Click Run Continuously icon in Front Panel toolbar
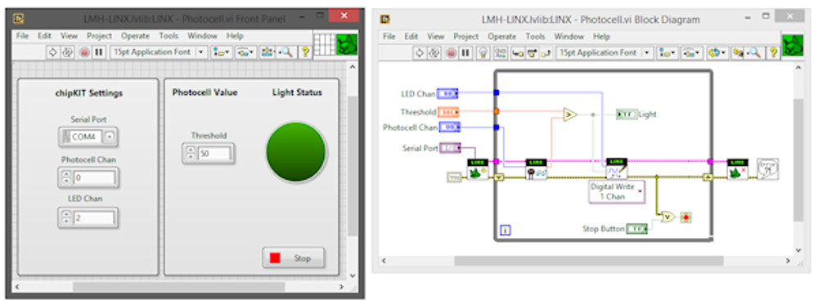 67,52
